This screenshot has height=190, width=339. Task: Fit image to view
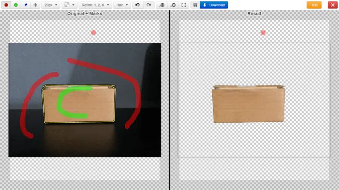point(184,5)
